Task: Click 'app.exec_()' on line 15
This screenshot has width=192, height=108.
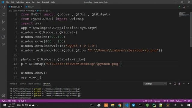Action: 32,77
